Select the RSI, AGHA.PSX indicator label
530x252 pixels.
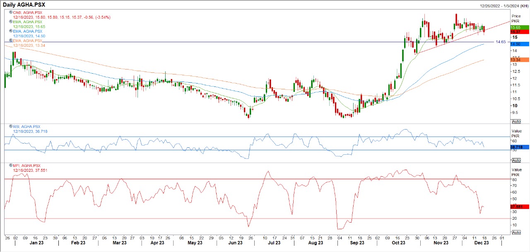[27, 127]
